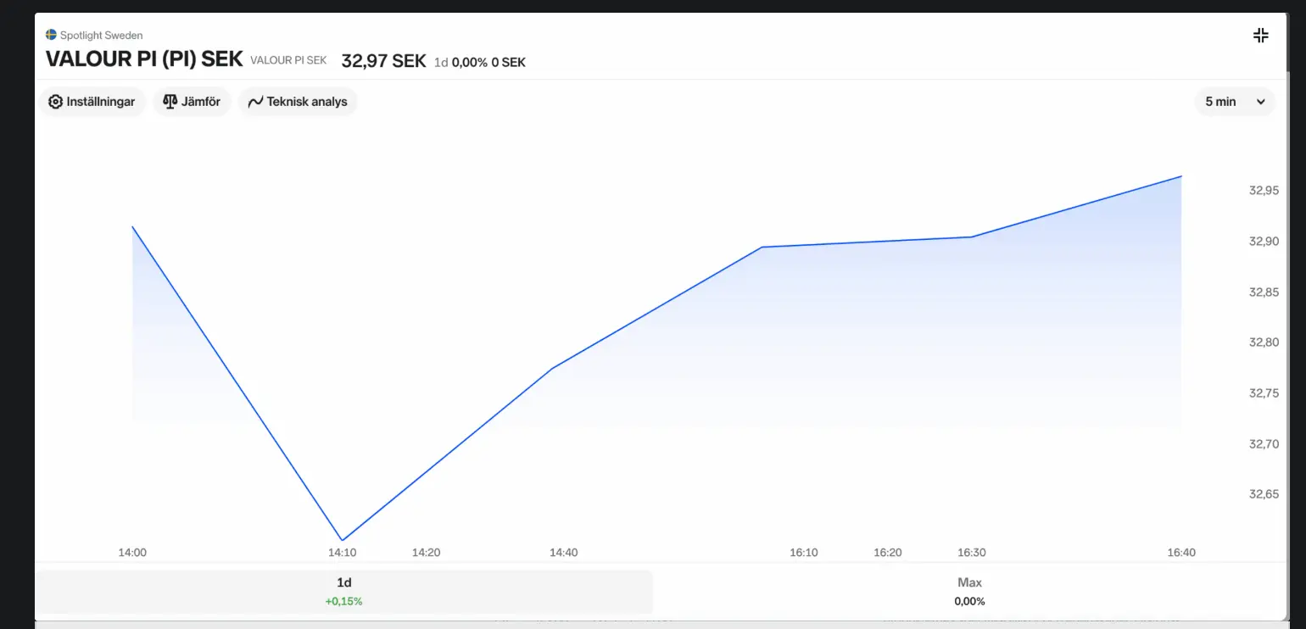The height and width of the screenshot is (629, 1306).
Task: Click the 16:20 time axis label
Action: click(888, 553)
